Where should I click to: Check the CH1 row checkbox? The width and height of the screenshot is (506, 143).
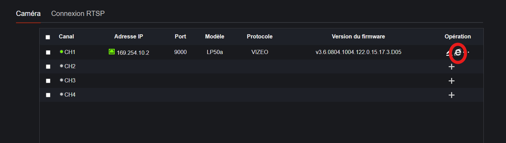(x=48, y=52)
